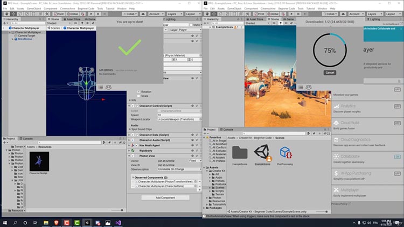The height and width of the screenshot is (227, 404).
Task: Toggle In-App Purchasing OFF switch
Action: point(398,173)
